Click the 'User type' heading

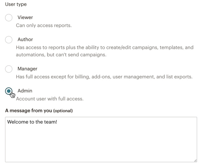[16, 4]
